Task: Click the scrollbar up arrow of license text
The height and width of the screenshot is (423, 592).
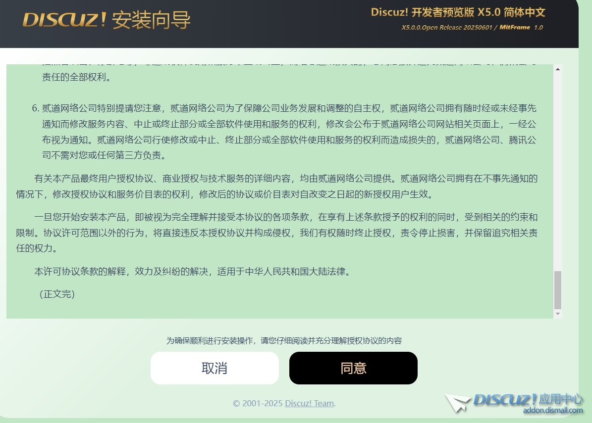Action: click(558, 69)
